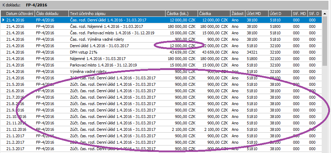Click the Částka (lok.) column header
The width and height of the screenshot is (331, 153).
point(181,14)
